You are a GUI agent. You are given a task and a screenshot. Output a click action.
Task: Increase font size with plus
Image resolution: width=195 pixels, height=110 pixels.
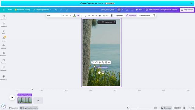71,16
